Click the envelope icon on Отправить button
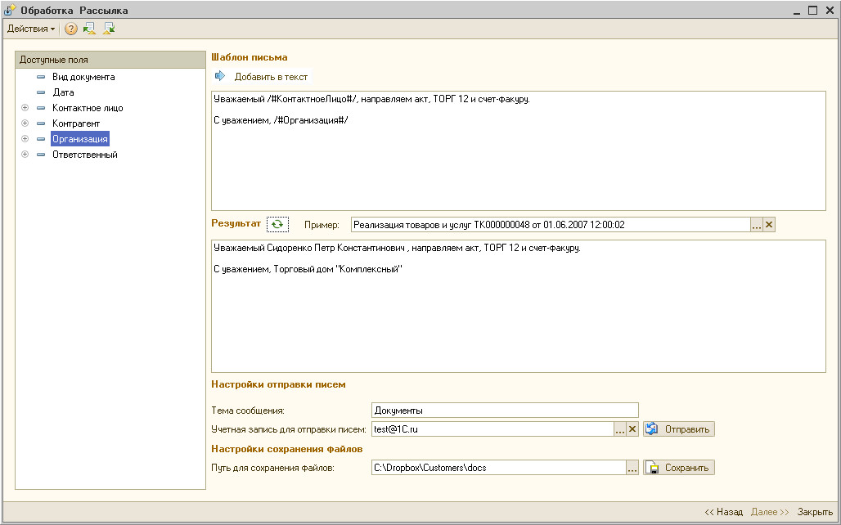 click(652, 429)
